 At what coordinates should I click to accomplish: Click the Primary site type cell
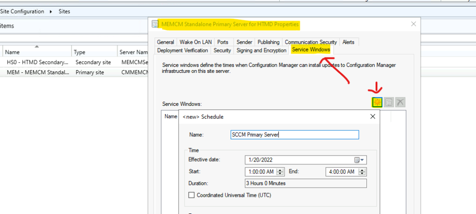pos(90,72)
